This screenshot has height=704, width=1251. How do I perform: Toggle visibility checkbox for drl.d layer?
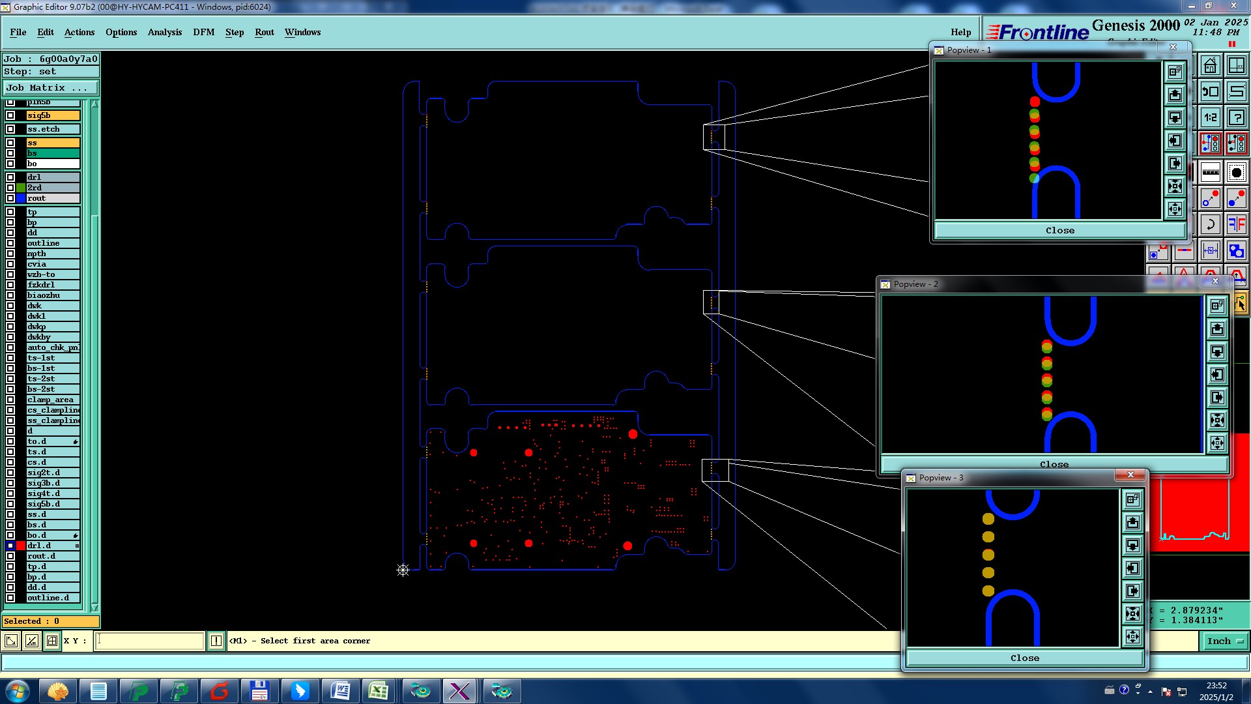[10, 546]
